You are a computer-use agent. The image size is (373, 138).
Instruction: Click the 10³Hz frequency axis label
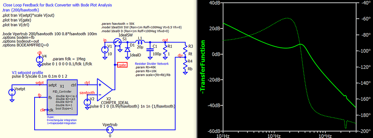pyautogui.click(x=274, y=136)
